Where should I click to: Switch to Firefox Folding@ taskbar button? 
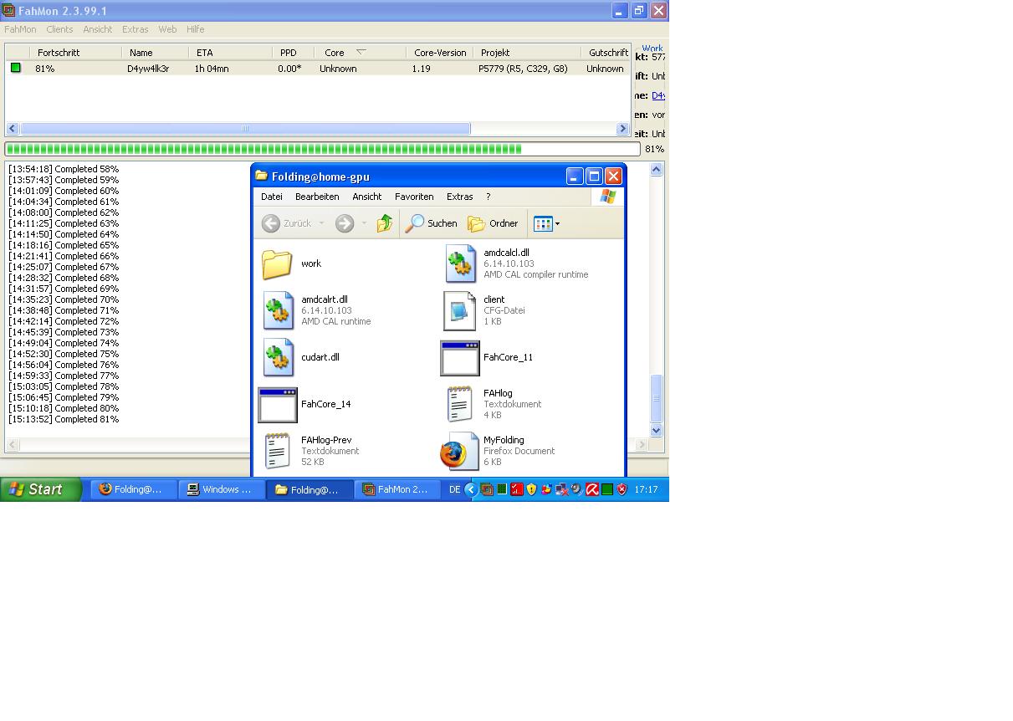tap(135, 489)
